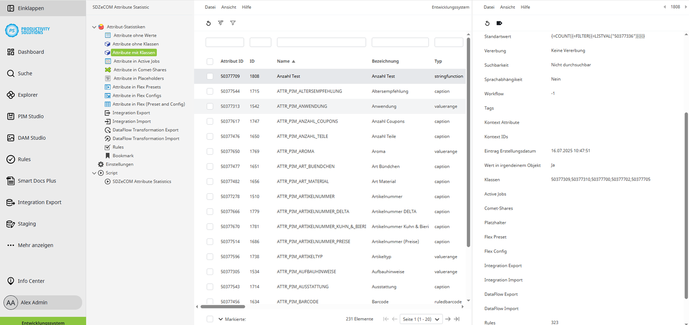The height and width of the screenshot is (325, 689).
Task: Check the checkbox for ATTR_PIM_AROMA row
Action: point(210,151)
